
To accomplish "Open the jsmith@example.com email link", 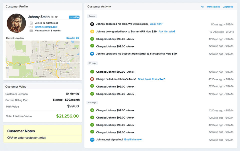I will coord(46,27).
